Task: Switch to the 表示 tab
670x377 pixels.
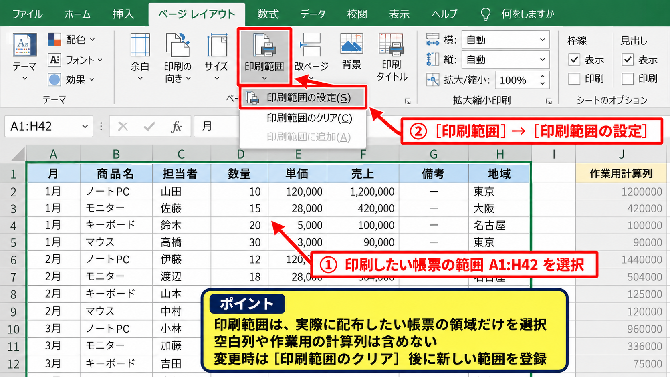Action: [399, 14]
